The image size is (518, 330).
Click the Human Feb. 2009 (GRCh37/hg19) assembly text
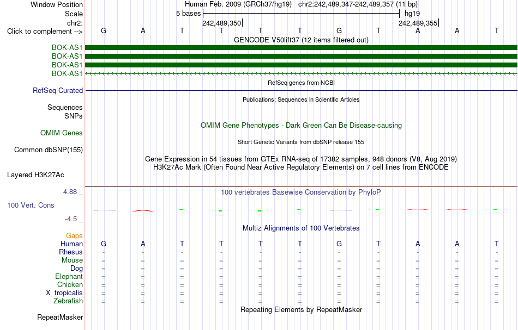click(x=238, y=4)
